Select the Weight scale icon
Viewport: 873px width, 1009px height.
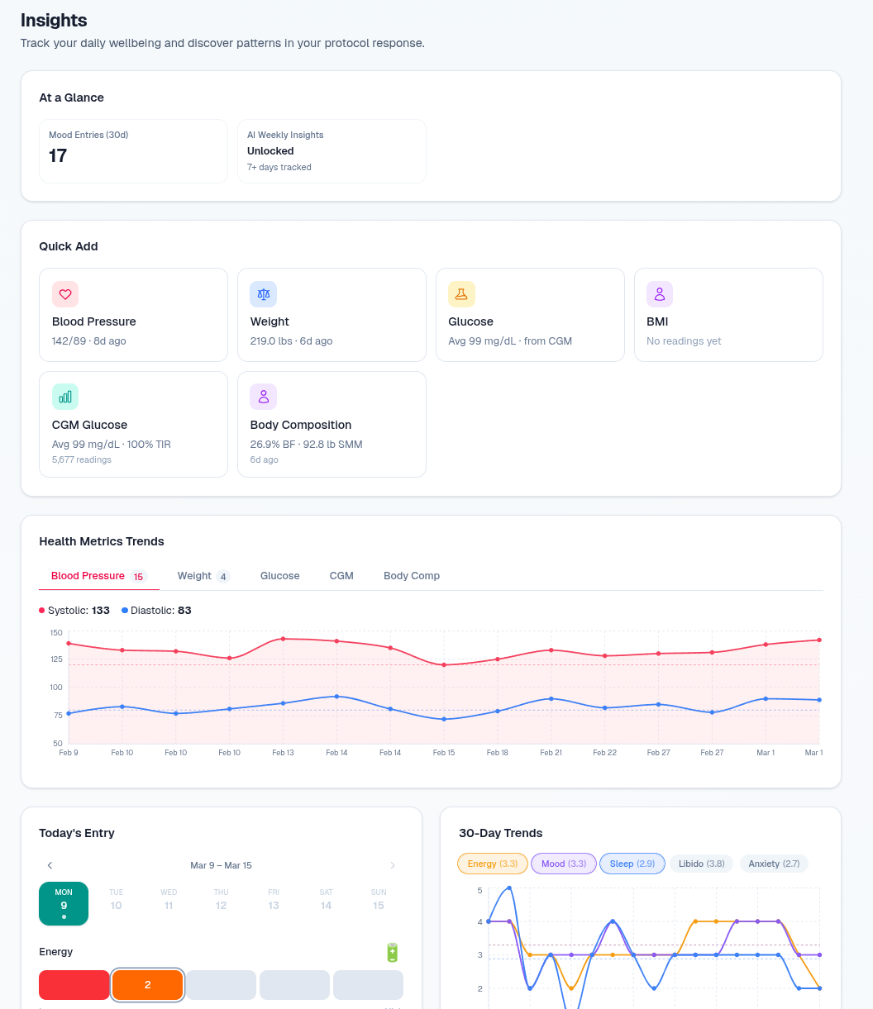(263, 294)
